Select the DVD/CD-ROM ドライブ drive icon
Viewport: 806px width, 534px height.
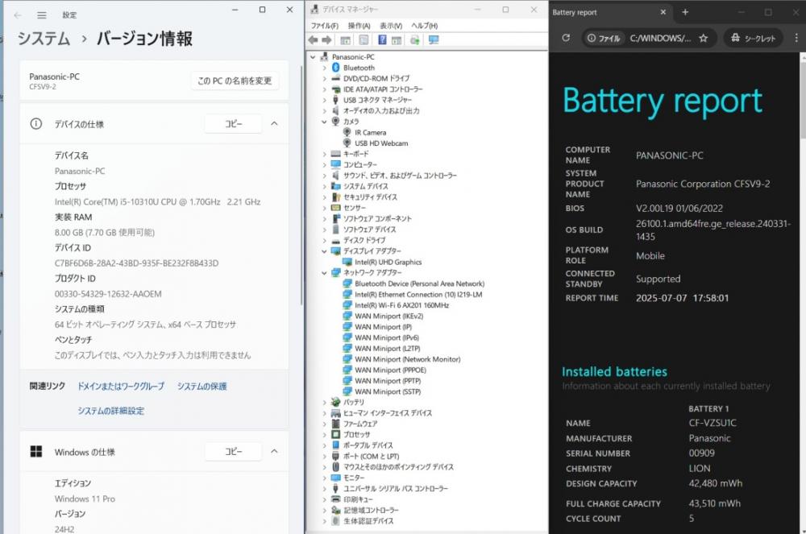335,78
